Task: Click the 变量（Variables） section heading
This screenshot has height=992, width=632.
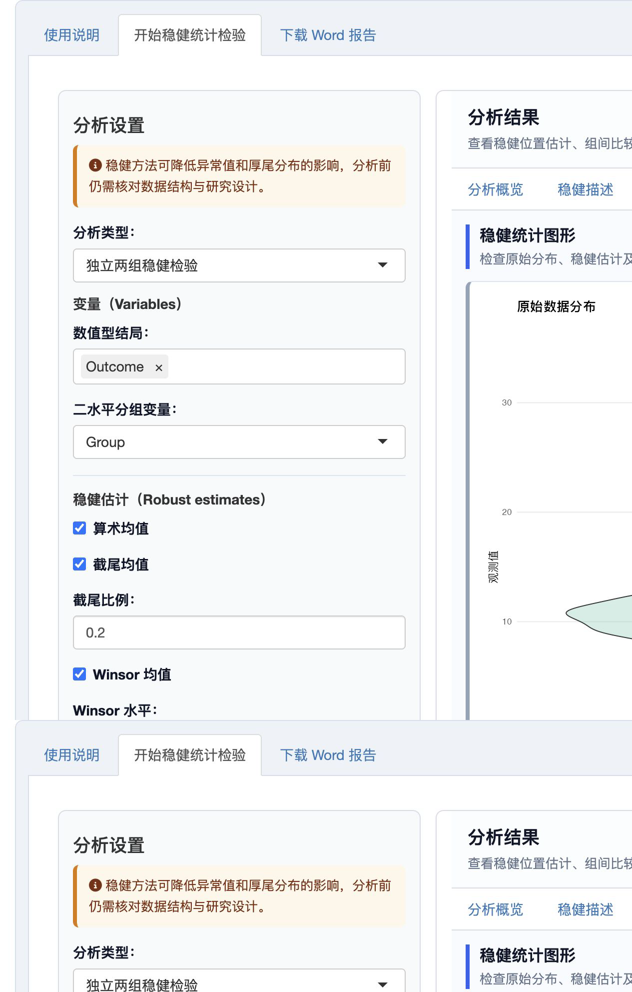Action: (x=127, y=304)
